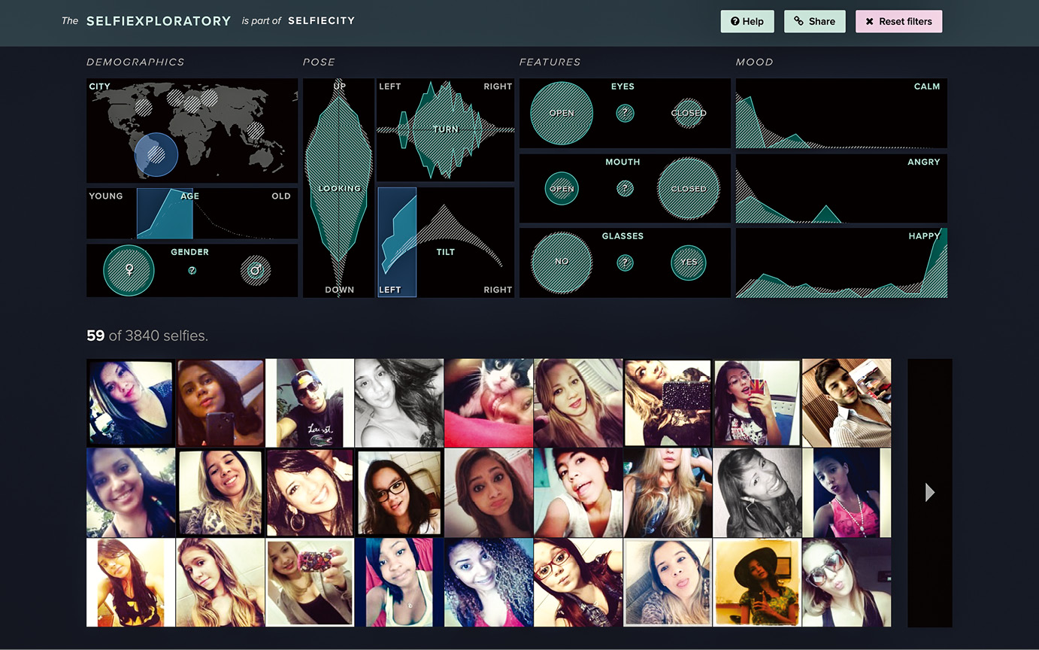Click the Glasses unknown question mark
This screenshot has height=650, width=1039.
[x=625, y=263]
